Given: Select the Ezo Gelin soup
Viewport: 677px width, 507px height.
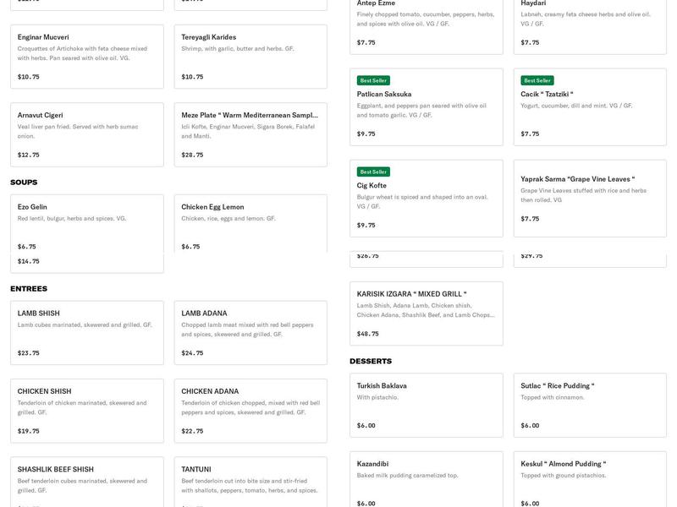Looking at the screenshot, I should [x=86, y=224].
